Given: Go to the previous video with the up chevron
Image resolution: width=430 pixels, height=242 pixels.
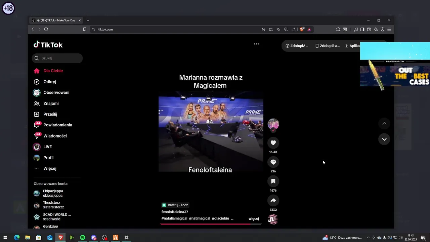Looking at the screenshot, I should tap(384, 123).
